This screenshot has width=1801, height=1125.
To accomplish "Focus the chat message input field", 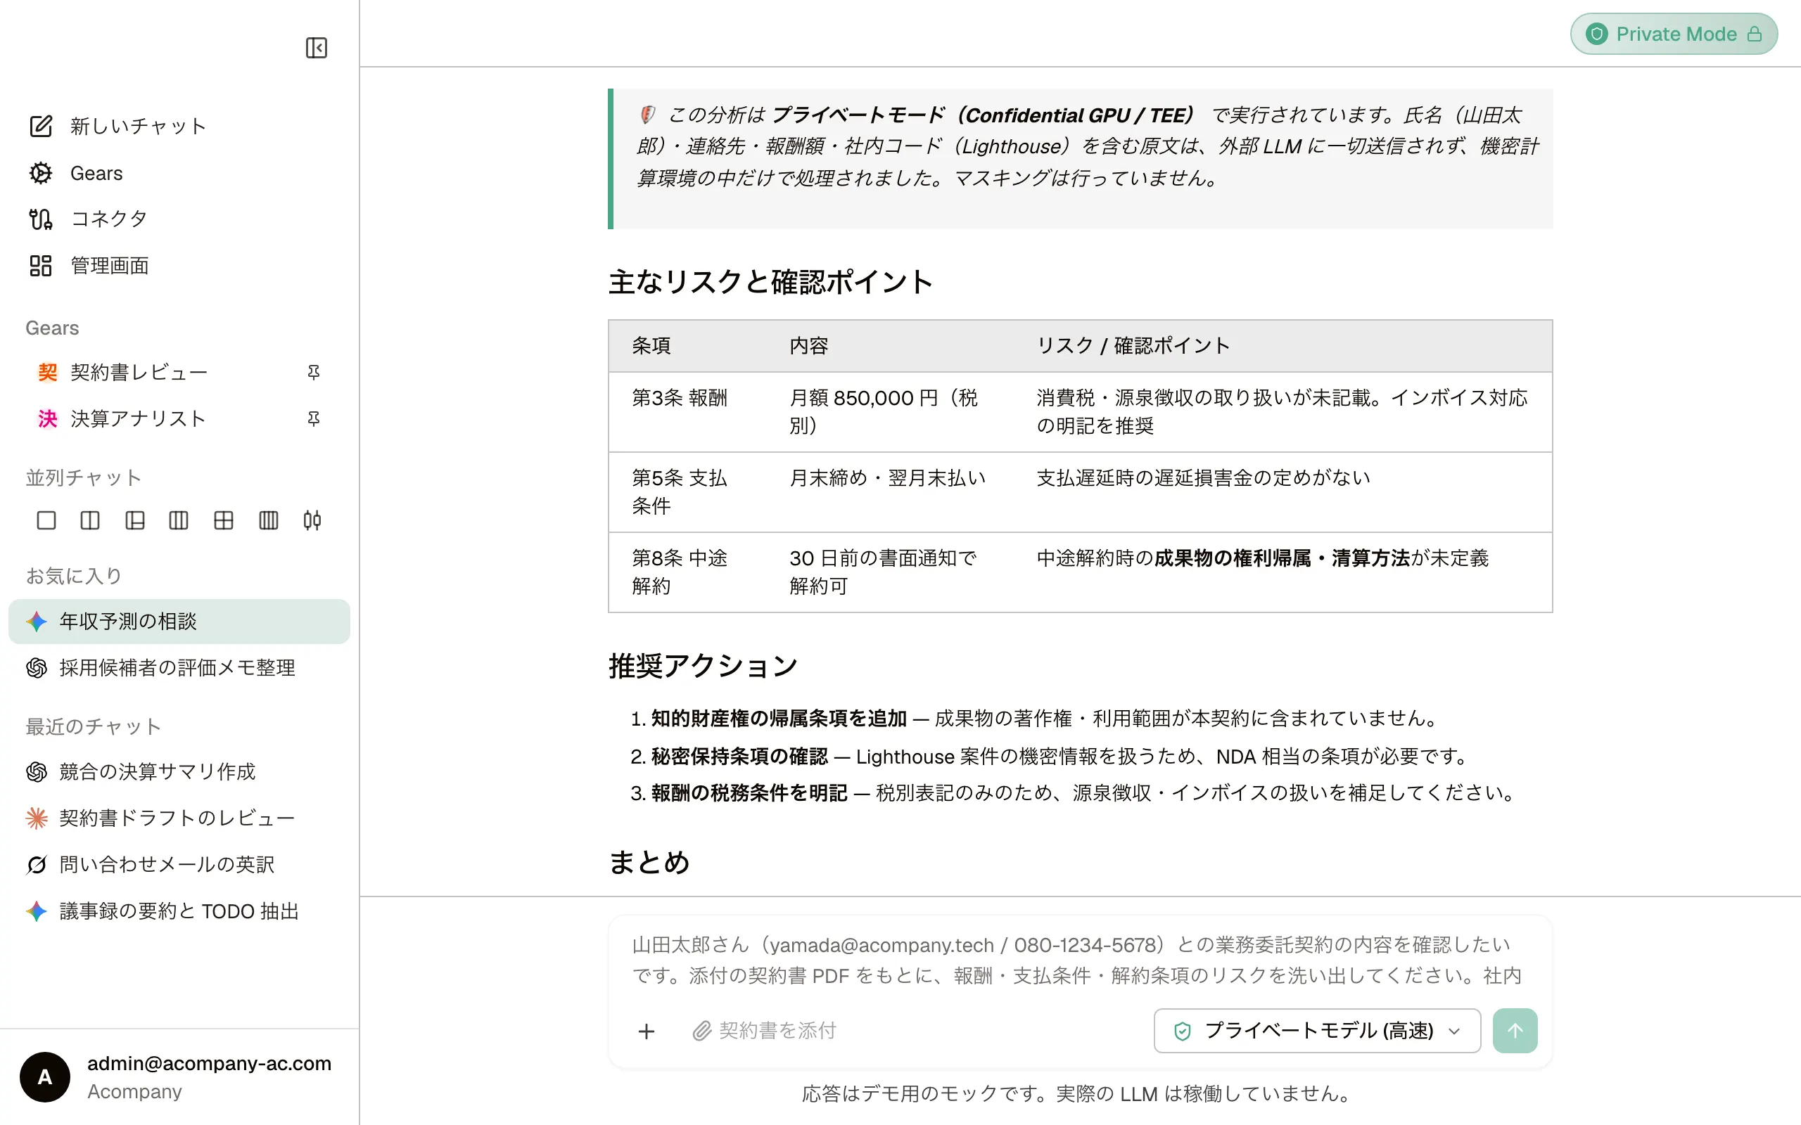I will (1079, 960).
